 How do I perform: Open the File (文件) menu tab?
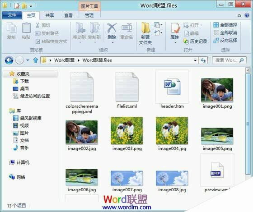[12, 15]
